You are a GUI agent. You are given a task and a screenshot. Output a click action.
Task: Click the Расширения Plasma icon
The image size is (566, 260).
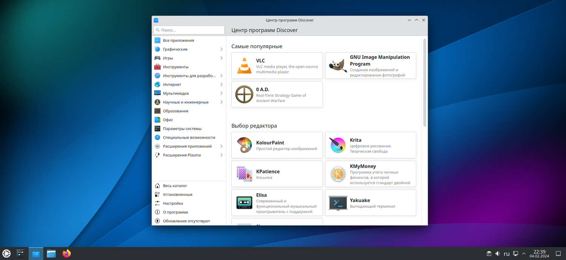coord(157,155)
